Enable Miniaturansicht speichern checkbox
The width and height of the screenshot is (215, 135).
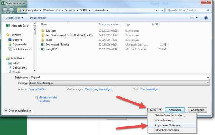click(36, 98)
